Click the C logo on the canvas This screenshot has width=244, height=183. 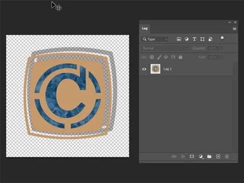68,96
